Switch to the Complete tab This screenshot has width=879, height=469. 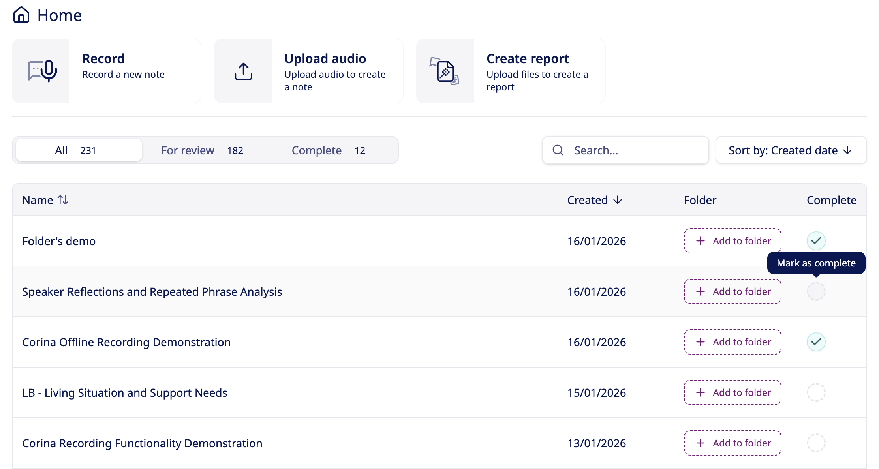(x=328, y=150)
